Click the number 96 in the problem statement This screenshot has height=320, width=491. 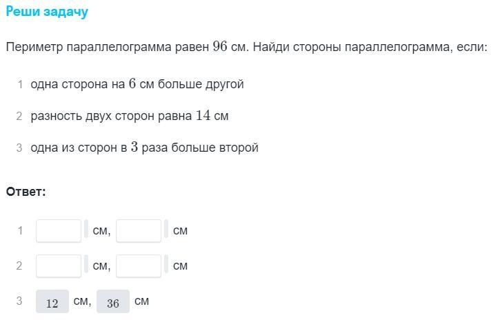click(220, 47)
